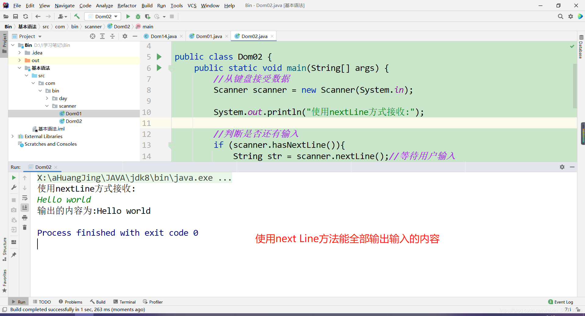
Task: Open IDE settings gear in top toolbar
Action: [571, 16]
